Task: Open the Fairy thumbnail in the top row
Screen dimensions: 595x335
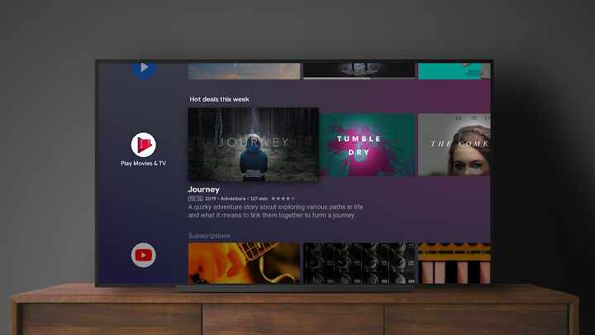Action: [244, 71]
